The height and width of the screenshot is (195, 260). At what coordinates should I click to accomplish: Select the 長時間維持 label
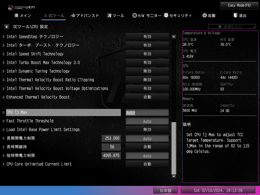[x=17, y=147]
